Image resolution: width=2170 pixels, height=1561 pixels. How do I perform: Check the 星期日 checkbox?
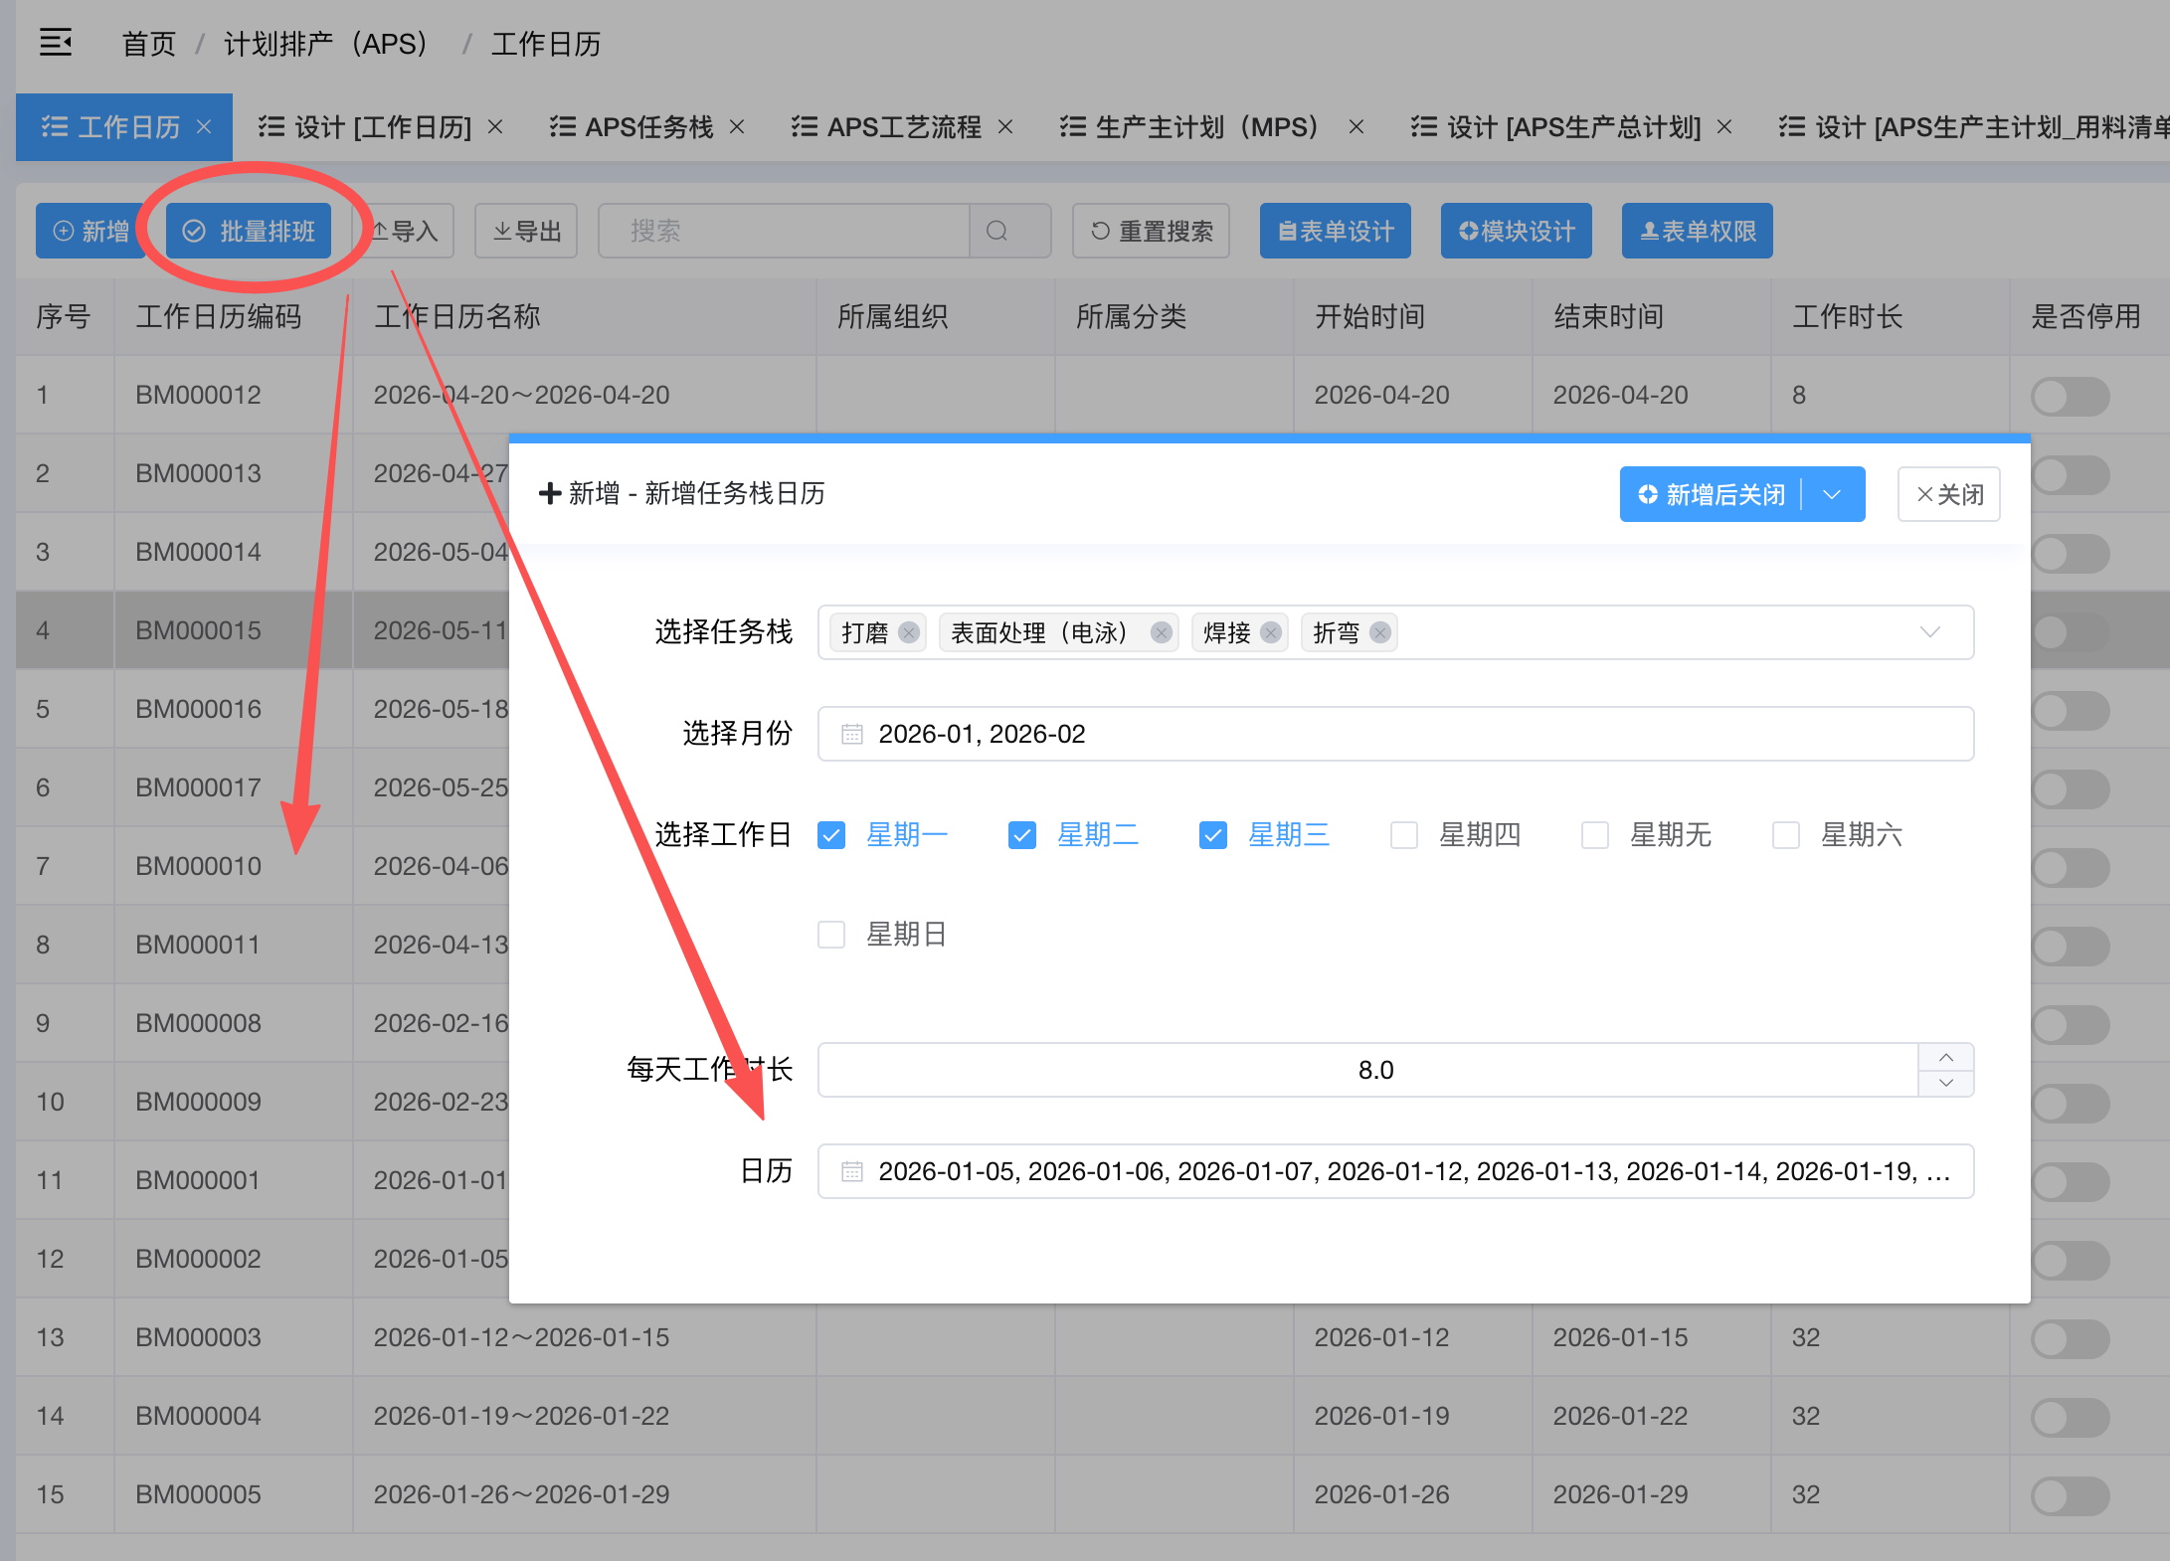pyautogui.click(x=831, y=935)
